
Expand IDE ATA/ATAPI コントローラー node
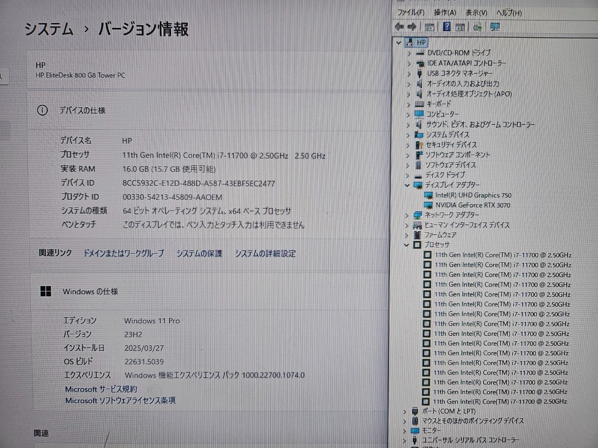[409, 64]
